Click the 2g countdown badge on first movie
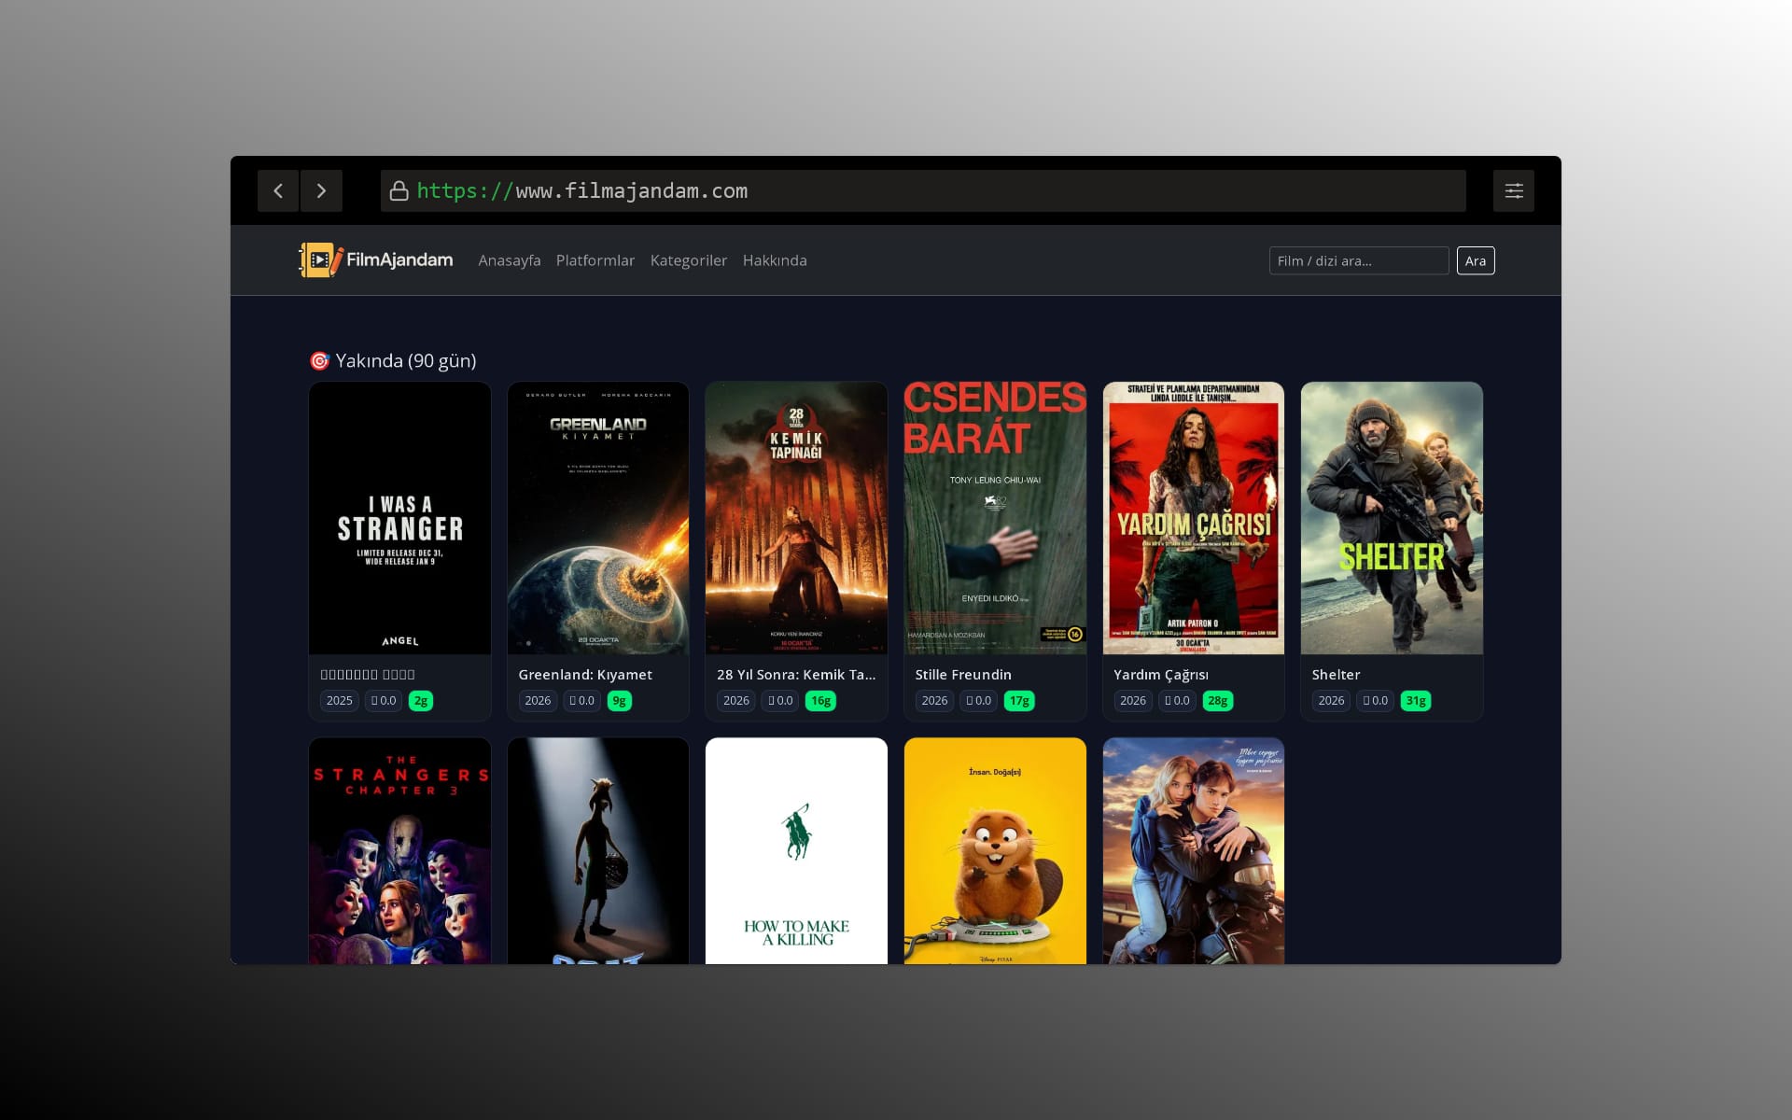1792x1120 pixels. point(421,701)
